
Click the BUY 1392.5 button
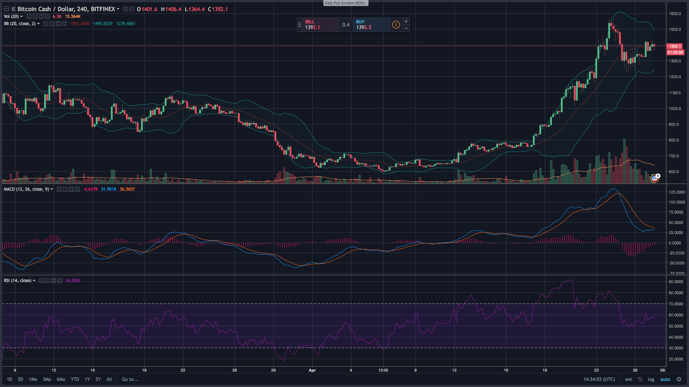371,25
